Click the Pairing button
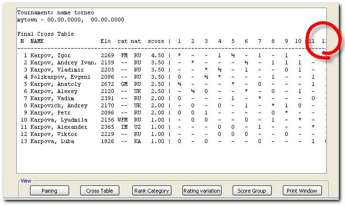This screenshot has width=345, height=206. pyautogui.click(x=49, y=191)
